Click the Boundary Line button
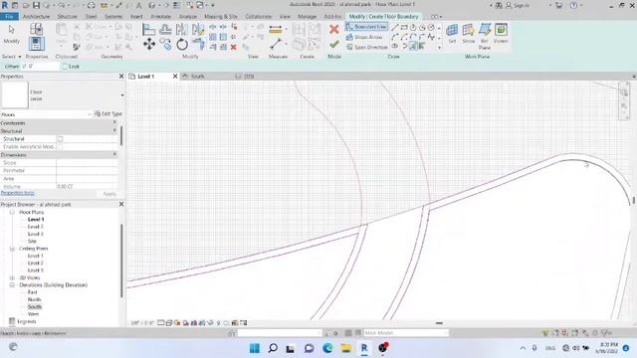 coord(366,27)
